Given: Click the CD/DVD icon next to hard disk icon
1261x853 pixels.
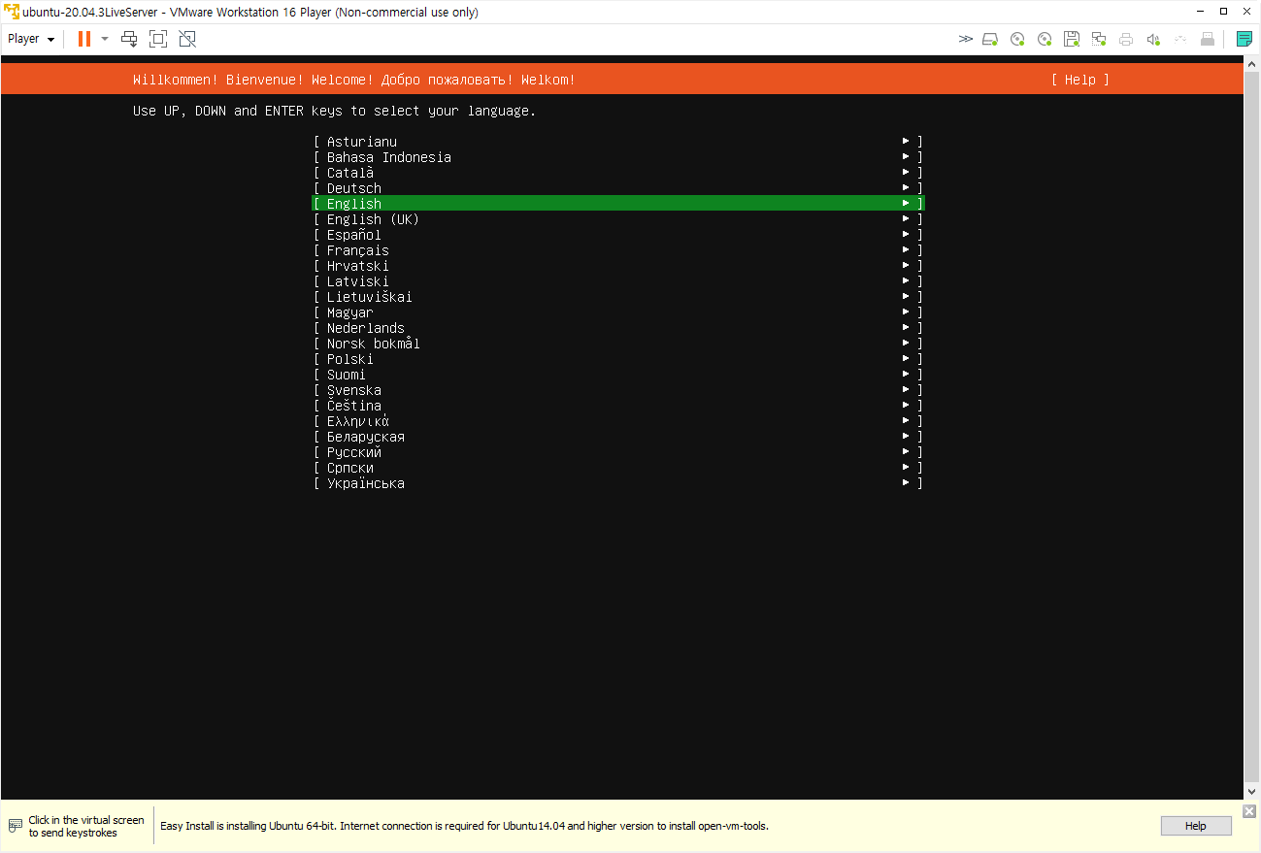Looking at the screenshot, I should point(1017,39).
